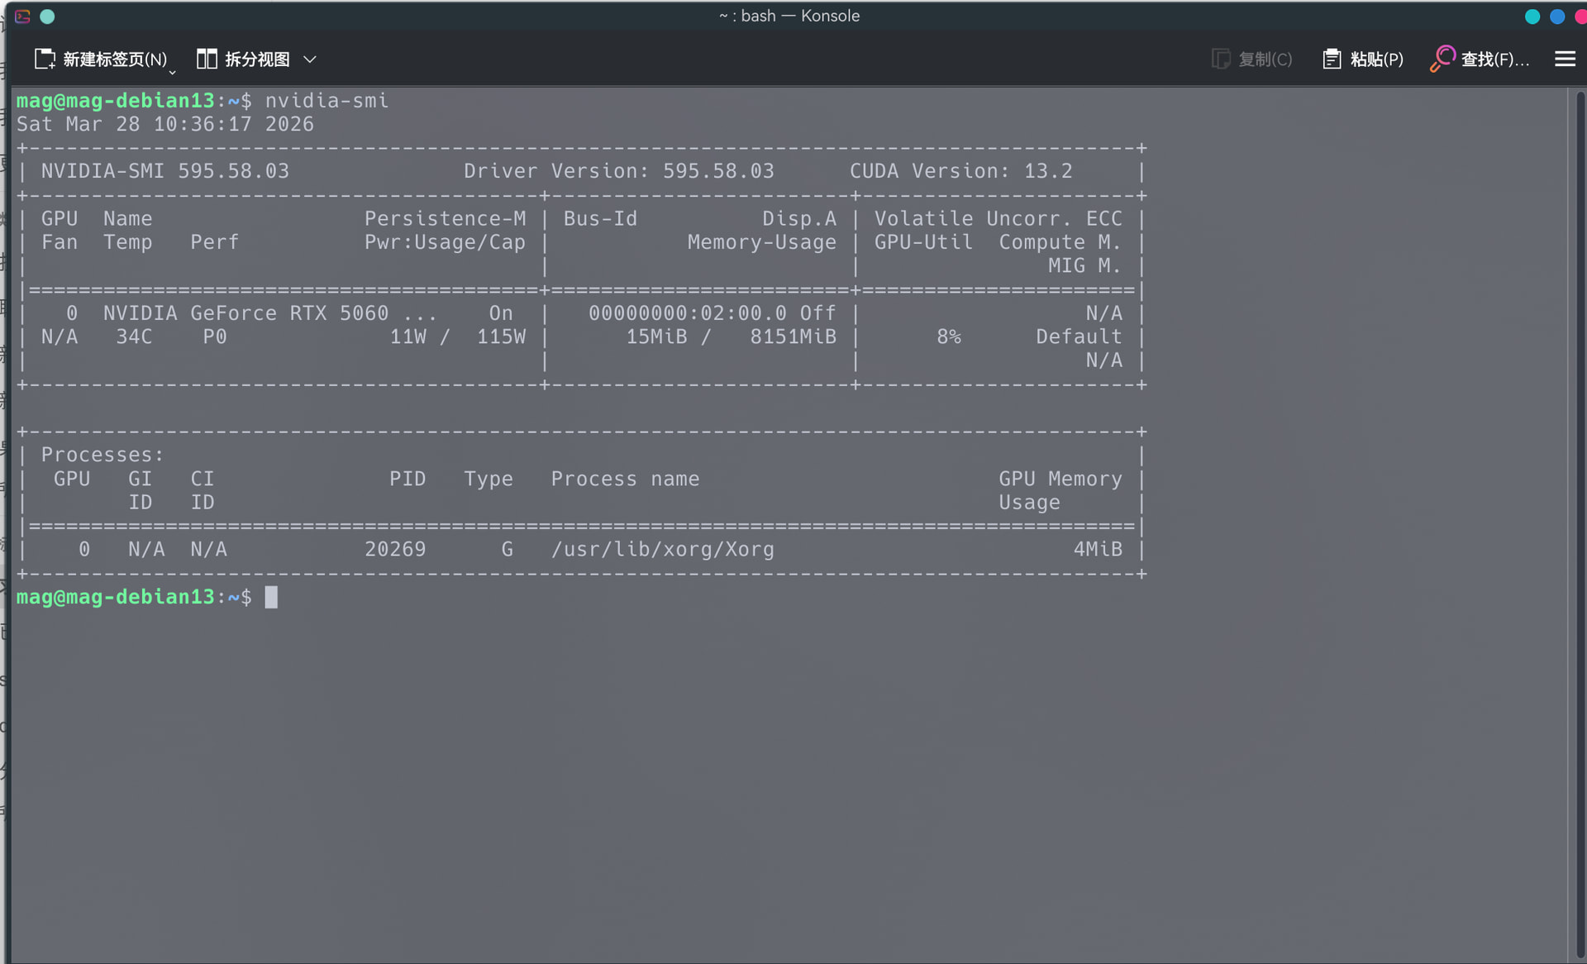Open find bar via 查找(F)... label
This screenshot has height=964, width=1587.
coord(1494,60)
